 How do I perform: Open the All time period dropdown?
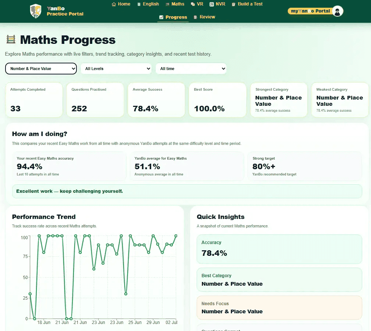(191, 69)
